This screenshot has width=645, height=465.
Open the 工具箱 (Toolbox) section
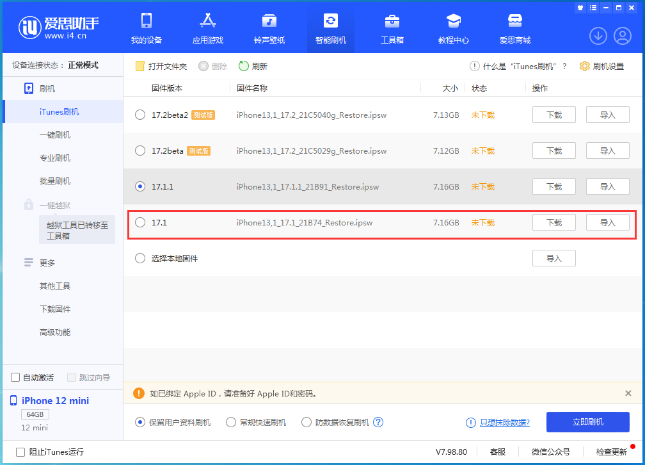point(392,28)
